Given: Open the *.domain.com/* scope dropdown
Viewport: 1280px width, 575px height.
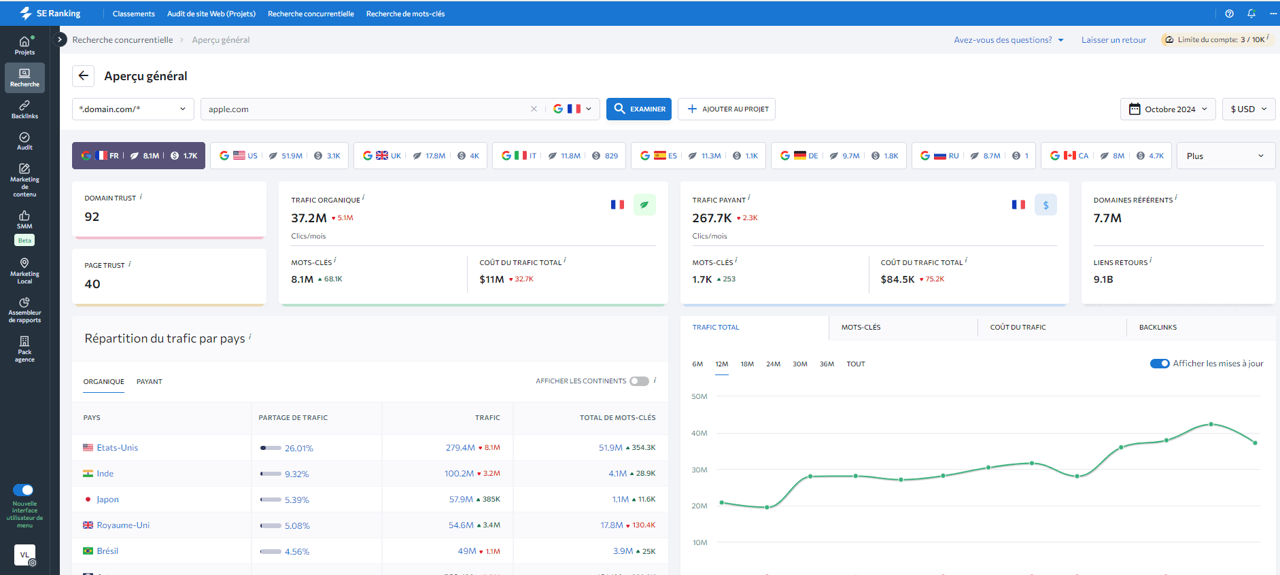Looking at the screenshot, I should [133, 109].
